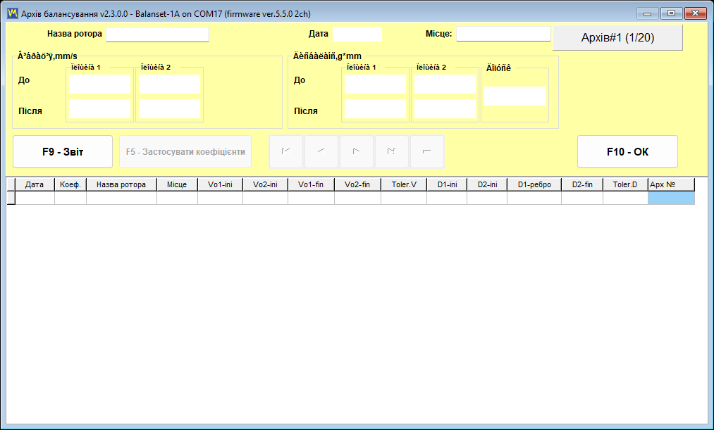Click the Vo1-ini column header
Viewport: 714px width, 430px height.
(x=220, y=184)
